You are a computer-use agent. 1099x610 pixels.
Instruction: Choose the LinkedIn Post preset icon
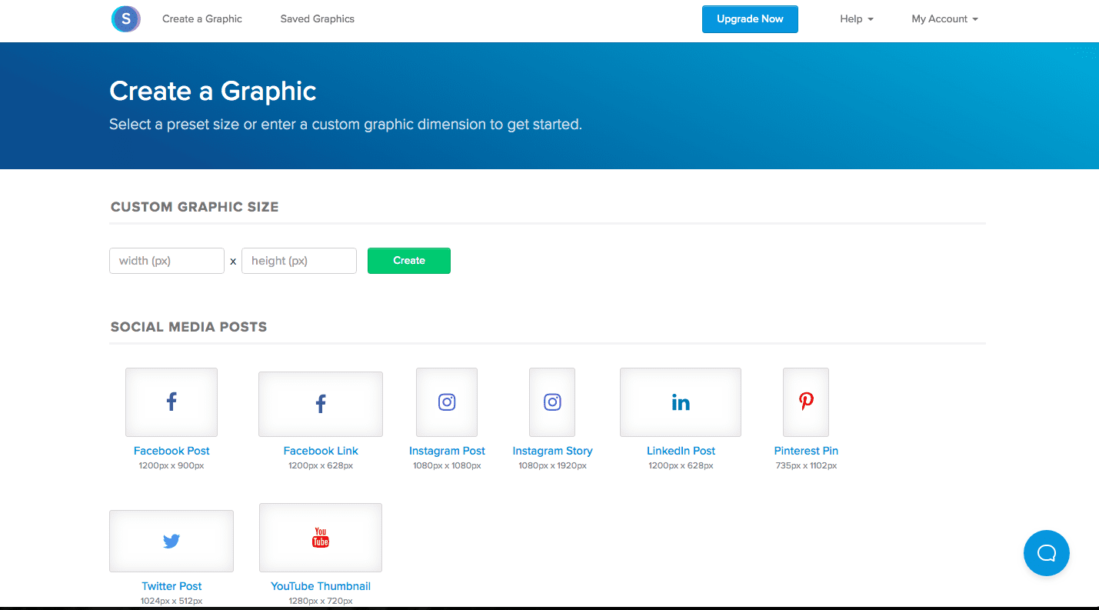tap(681, 402)
